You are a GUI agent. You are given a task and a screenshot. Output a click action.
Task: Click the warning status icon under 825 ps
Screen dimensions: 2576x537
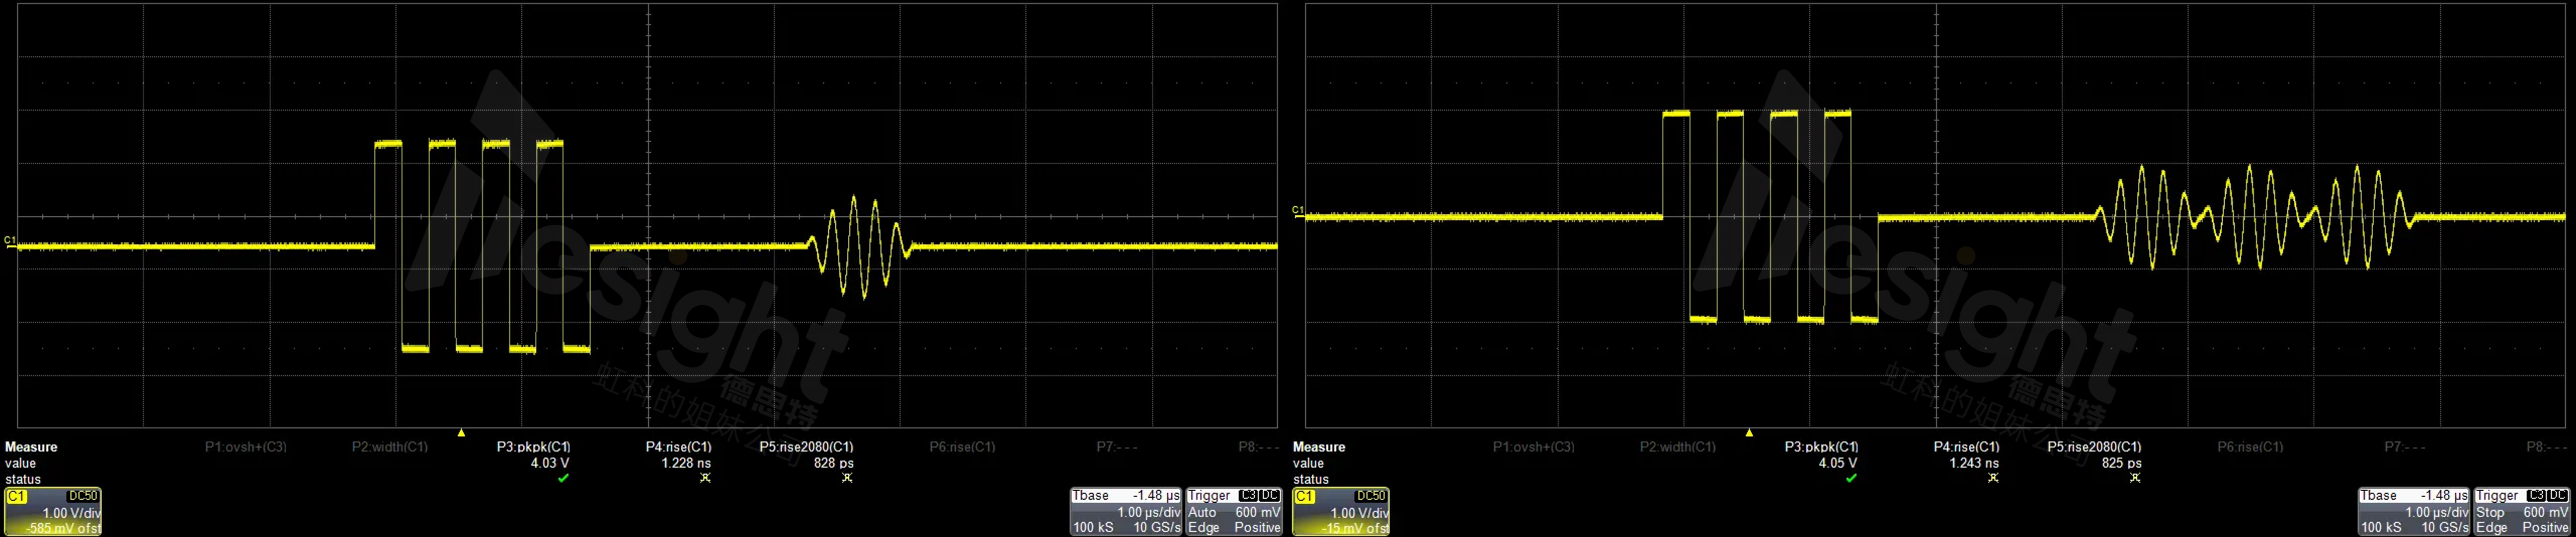[x=2135, y=478]
